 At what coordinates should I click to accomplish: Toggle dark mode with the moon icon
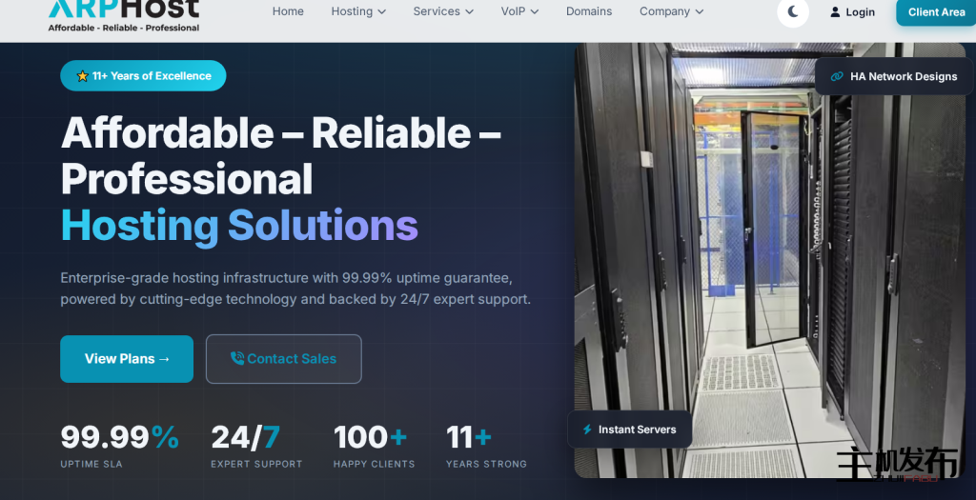click(x=793, y=12)
